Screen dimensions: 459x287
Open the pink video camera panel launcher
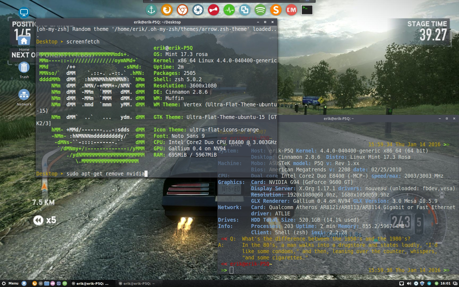tap(52, 283)
